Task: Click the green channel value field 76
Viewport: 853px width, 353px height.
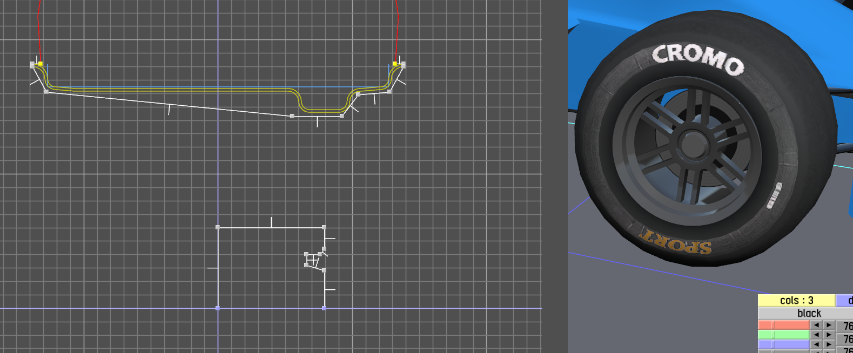Action: pos(845,339)
